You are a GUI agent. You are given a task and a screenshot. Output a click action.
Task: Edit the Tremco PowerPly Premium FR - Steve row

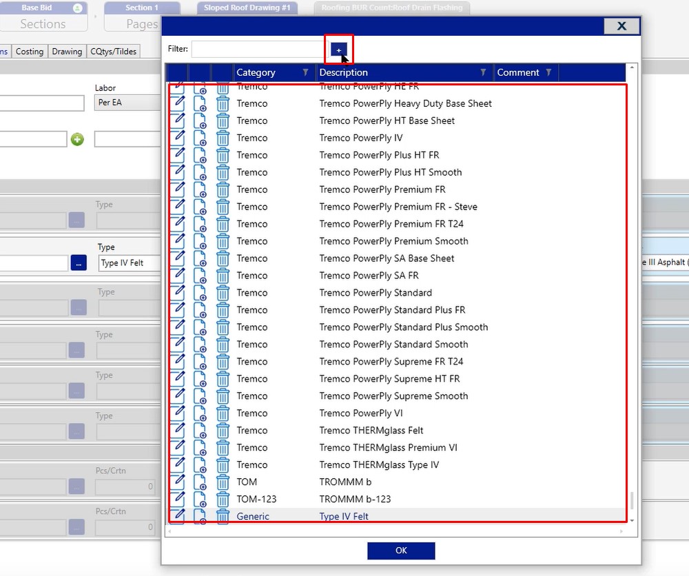coord(178,205)
